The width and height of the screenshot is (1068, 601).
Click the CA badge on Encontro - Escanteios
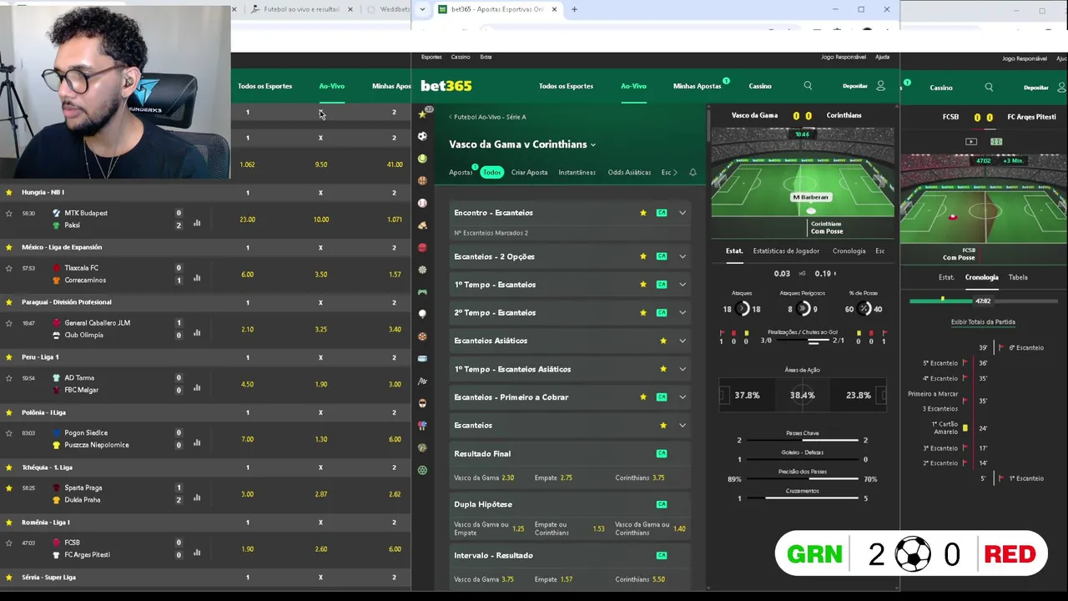pyautogui.click(x=662, y=213)
